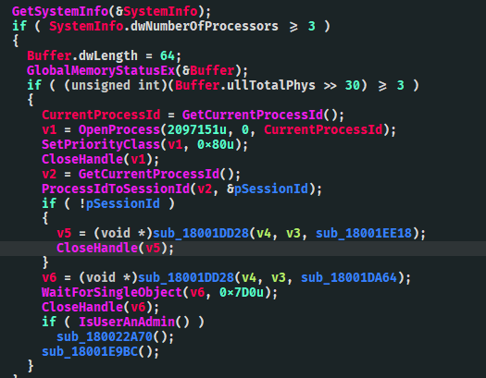Select the ullTotalPhys member
Image resolution: width=486 pixels, height=378 pixels.
click(271, 85)
